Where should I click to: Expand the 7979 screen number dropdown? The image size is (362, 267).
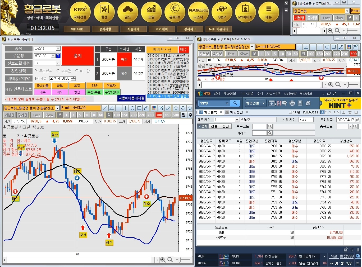(227, 103)
